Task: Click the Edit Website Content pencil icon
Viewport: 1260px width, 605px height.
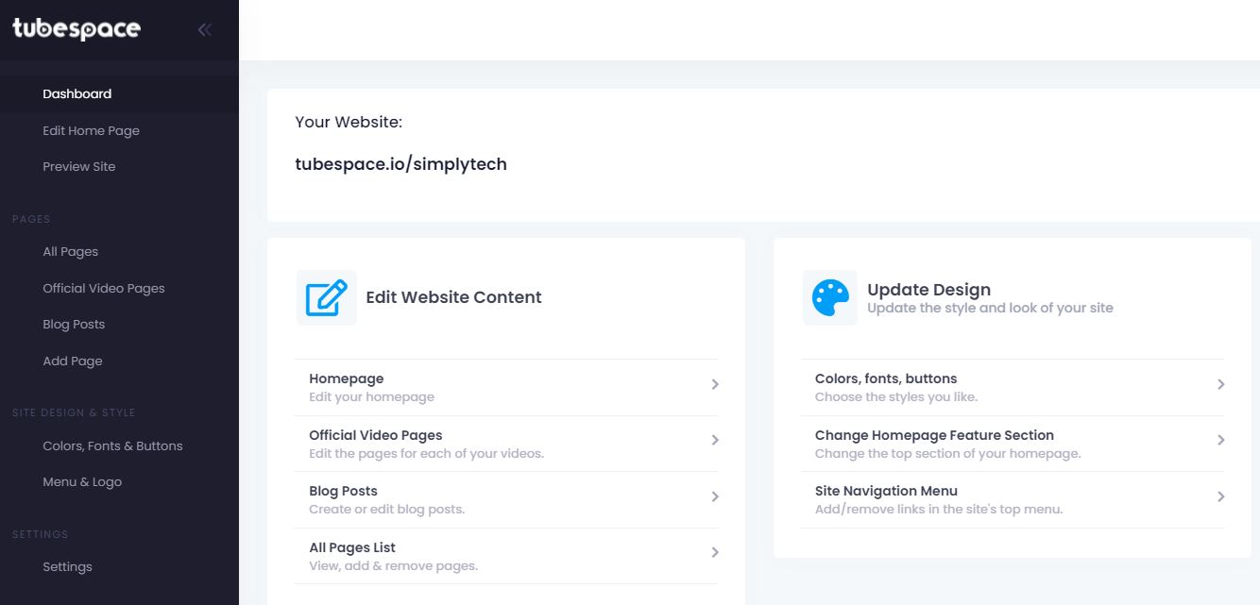Action: coord(327,297)
